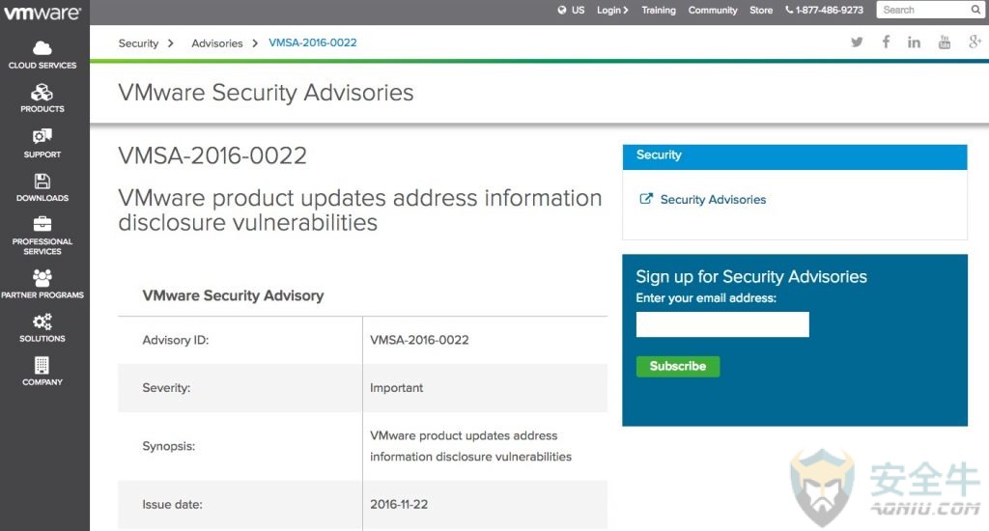
Task: Click external link icon beside Security Advisories
Action: click(x=646, y=199)
